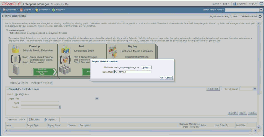Focus the Name ME$ input field
Screen dimensions: 264x137
click(x=133, y=72)
